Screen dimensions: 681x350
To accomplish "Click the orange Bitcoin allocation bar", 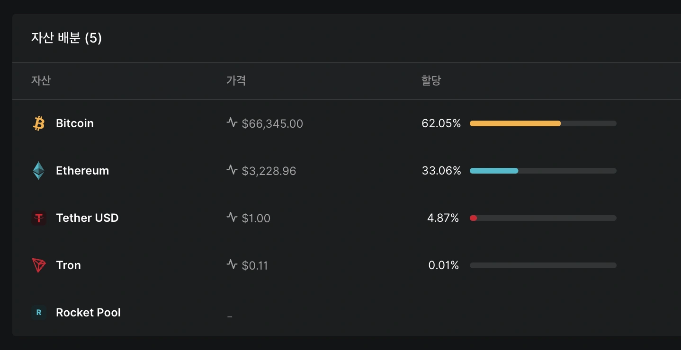I will (515, 123).
